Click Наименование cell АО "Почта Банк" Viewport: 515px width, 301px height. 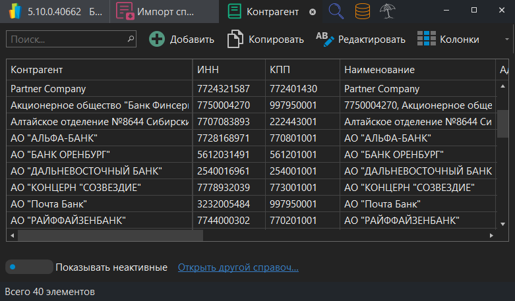pyautogui.click(x=418, y=204)
